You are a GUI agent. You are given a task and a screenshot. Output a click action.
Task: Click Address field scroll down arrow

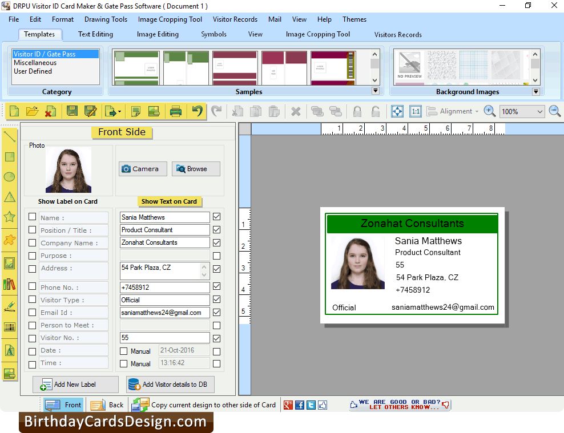(x=204, y=275)
